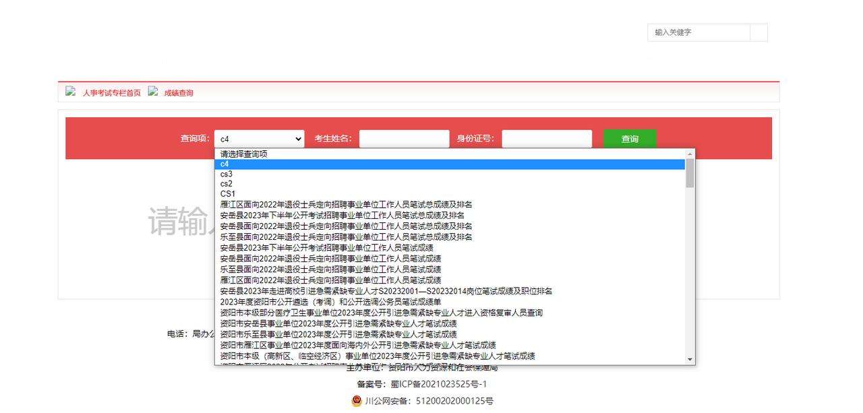Viewport: 863px width, 413px height.
Task: Open the 成绩查询 breadcrumb link
Action: pos(179,93)
